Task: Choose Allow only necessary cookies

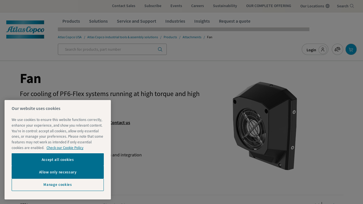Action: click(x=58, y=172)
